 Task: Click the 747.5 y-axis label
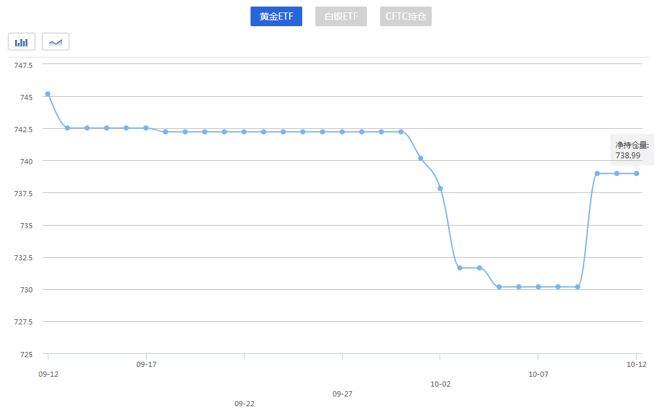click(x=24, y=65)
